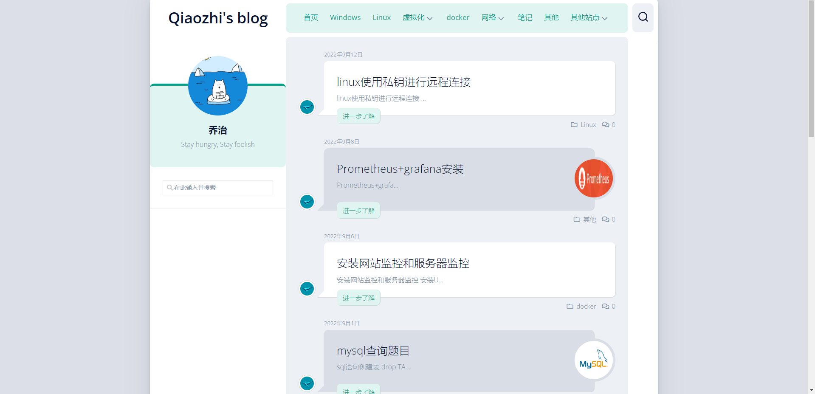Click the folder icon next to Linux category
The image size is (815, 394).
coord(574,125)
